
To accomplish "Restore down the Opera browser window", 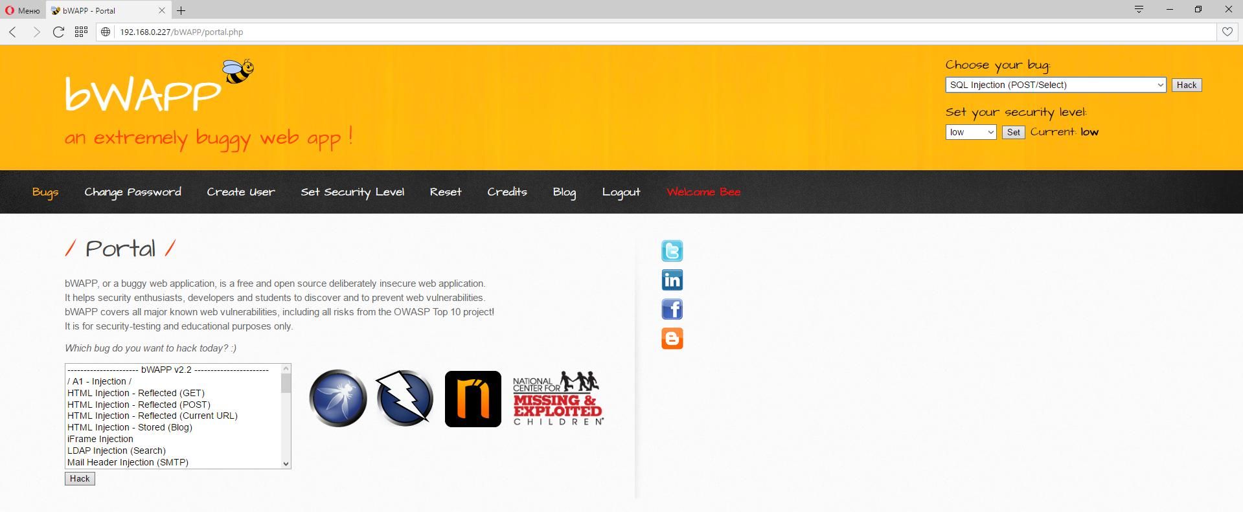I will 1198,9.
